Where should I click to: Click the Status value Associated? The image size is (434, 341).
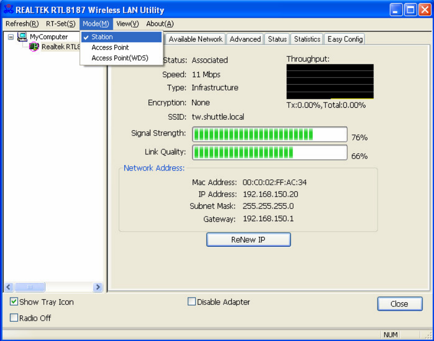pyautogui.click(x=210, y=60)
